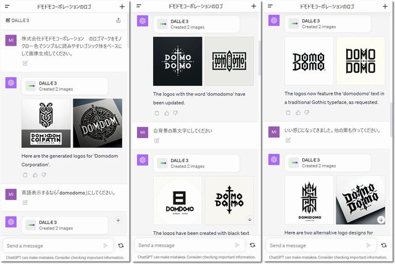Click the plus icon atop the middle panel
The width and height of the screenshot is (395, 264).
click(x=254, y=6)
